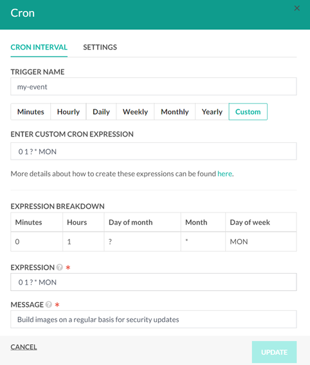Click the MON cell under Day of week
Image resolution: width=310 pixels, height=365 pixels.
pos(261,241)
